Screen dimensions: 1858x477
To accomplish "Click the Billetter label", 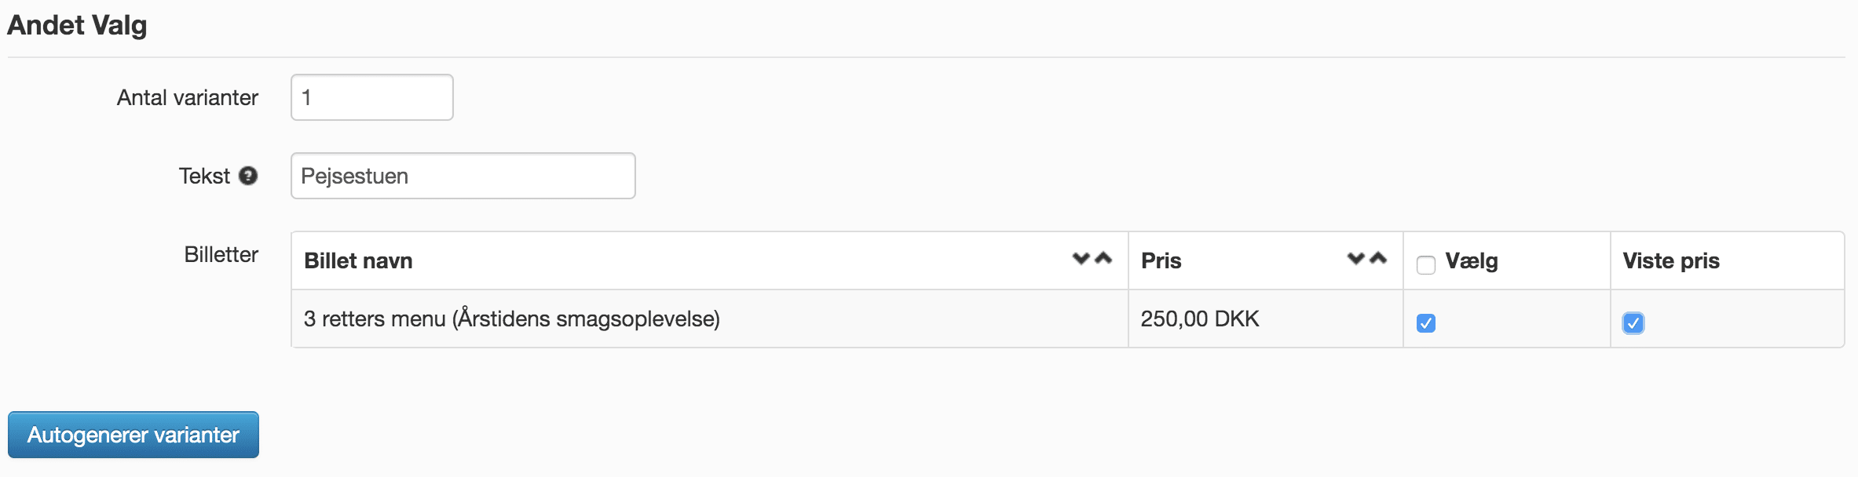I will (221, 254).
